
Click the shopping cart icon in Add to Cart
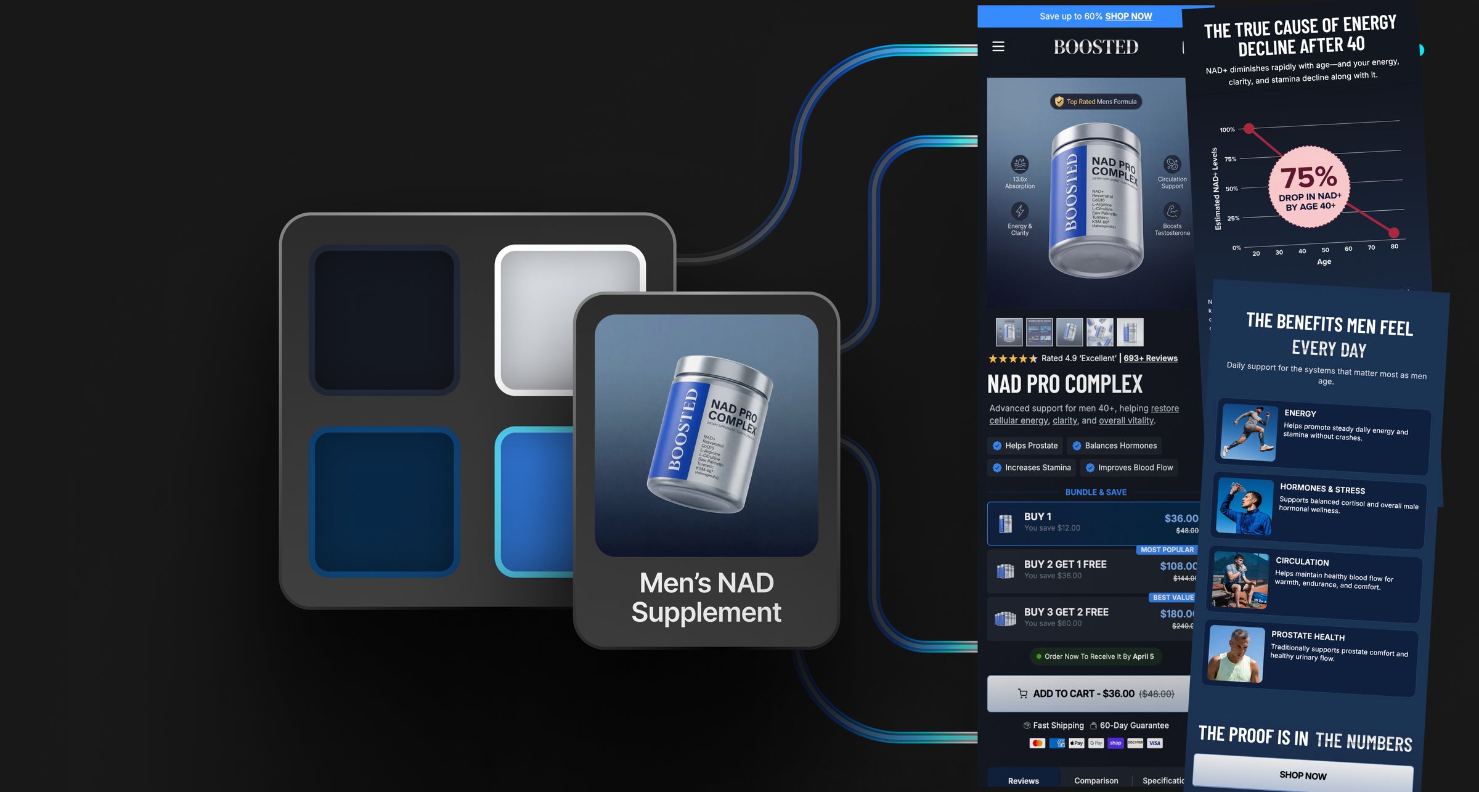(x=1023, y=694)
